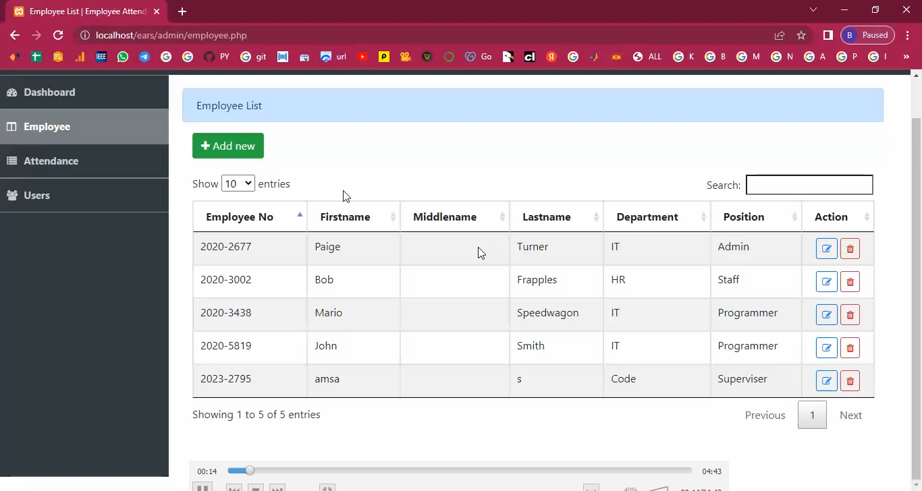Toggle the browser side panel icon
The height and width of the screenshot is (491, 922).
[828, 35]
